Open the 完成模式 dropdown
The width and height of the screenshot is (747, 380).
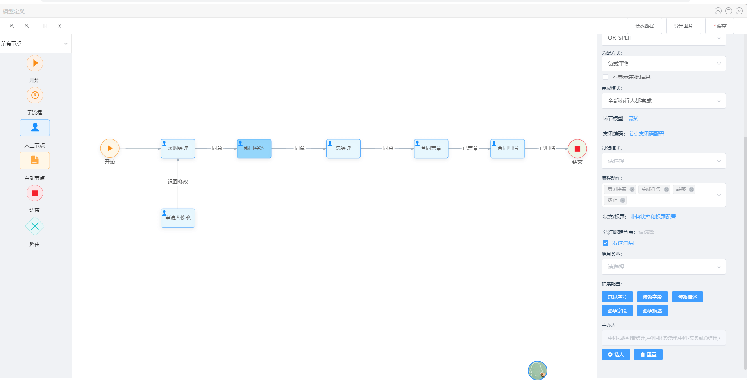click(x=663, y=101)
